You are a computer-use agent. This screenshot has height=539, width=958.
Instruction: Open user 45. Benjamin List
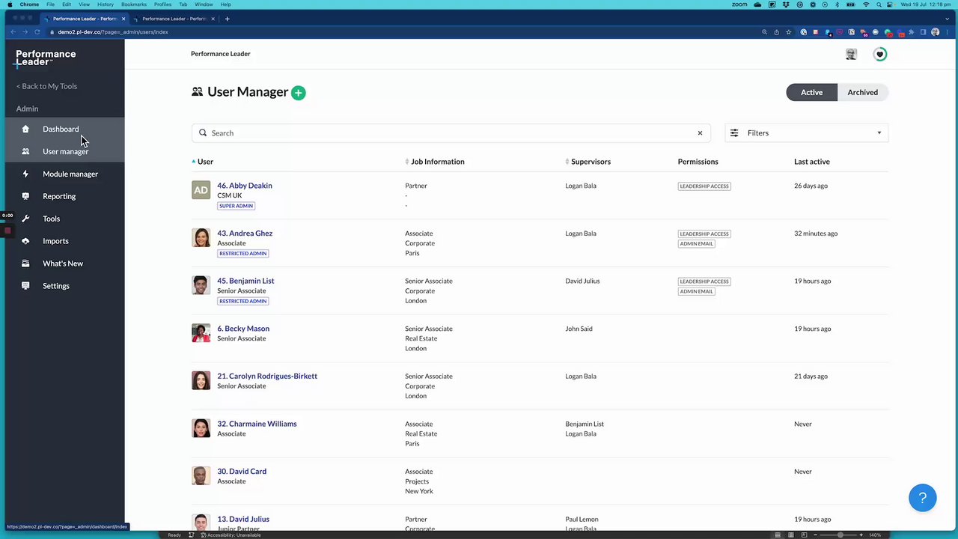click(x=245, y=281)
